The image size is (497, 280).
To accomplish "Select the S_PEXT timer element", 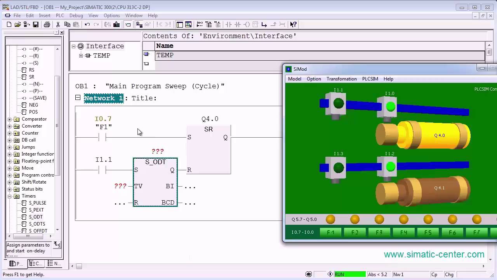I will pyautogui.click(x=36, y=210).
